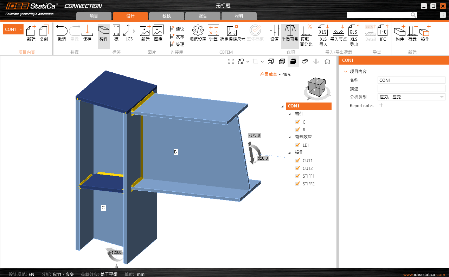Collapse the 构件 tree group
The image size is (449, 277).
(x=290, y=114)
